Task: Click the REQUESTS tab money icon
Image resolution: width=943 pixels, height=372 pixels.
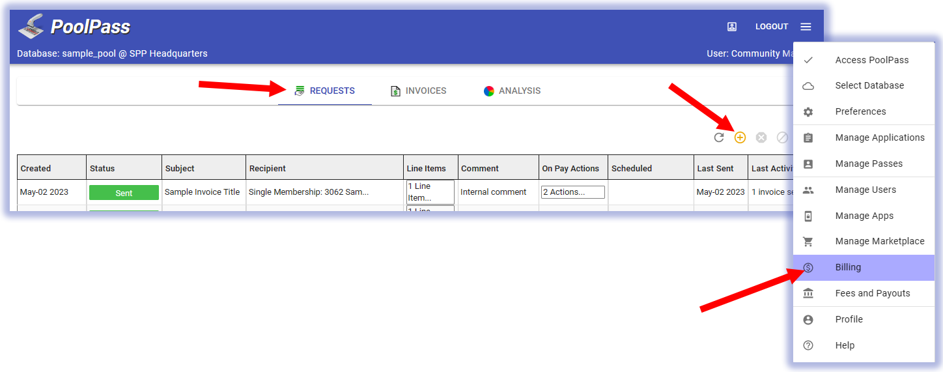Action: (300, 91)
